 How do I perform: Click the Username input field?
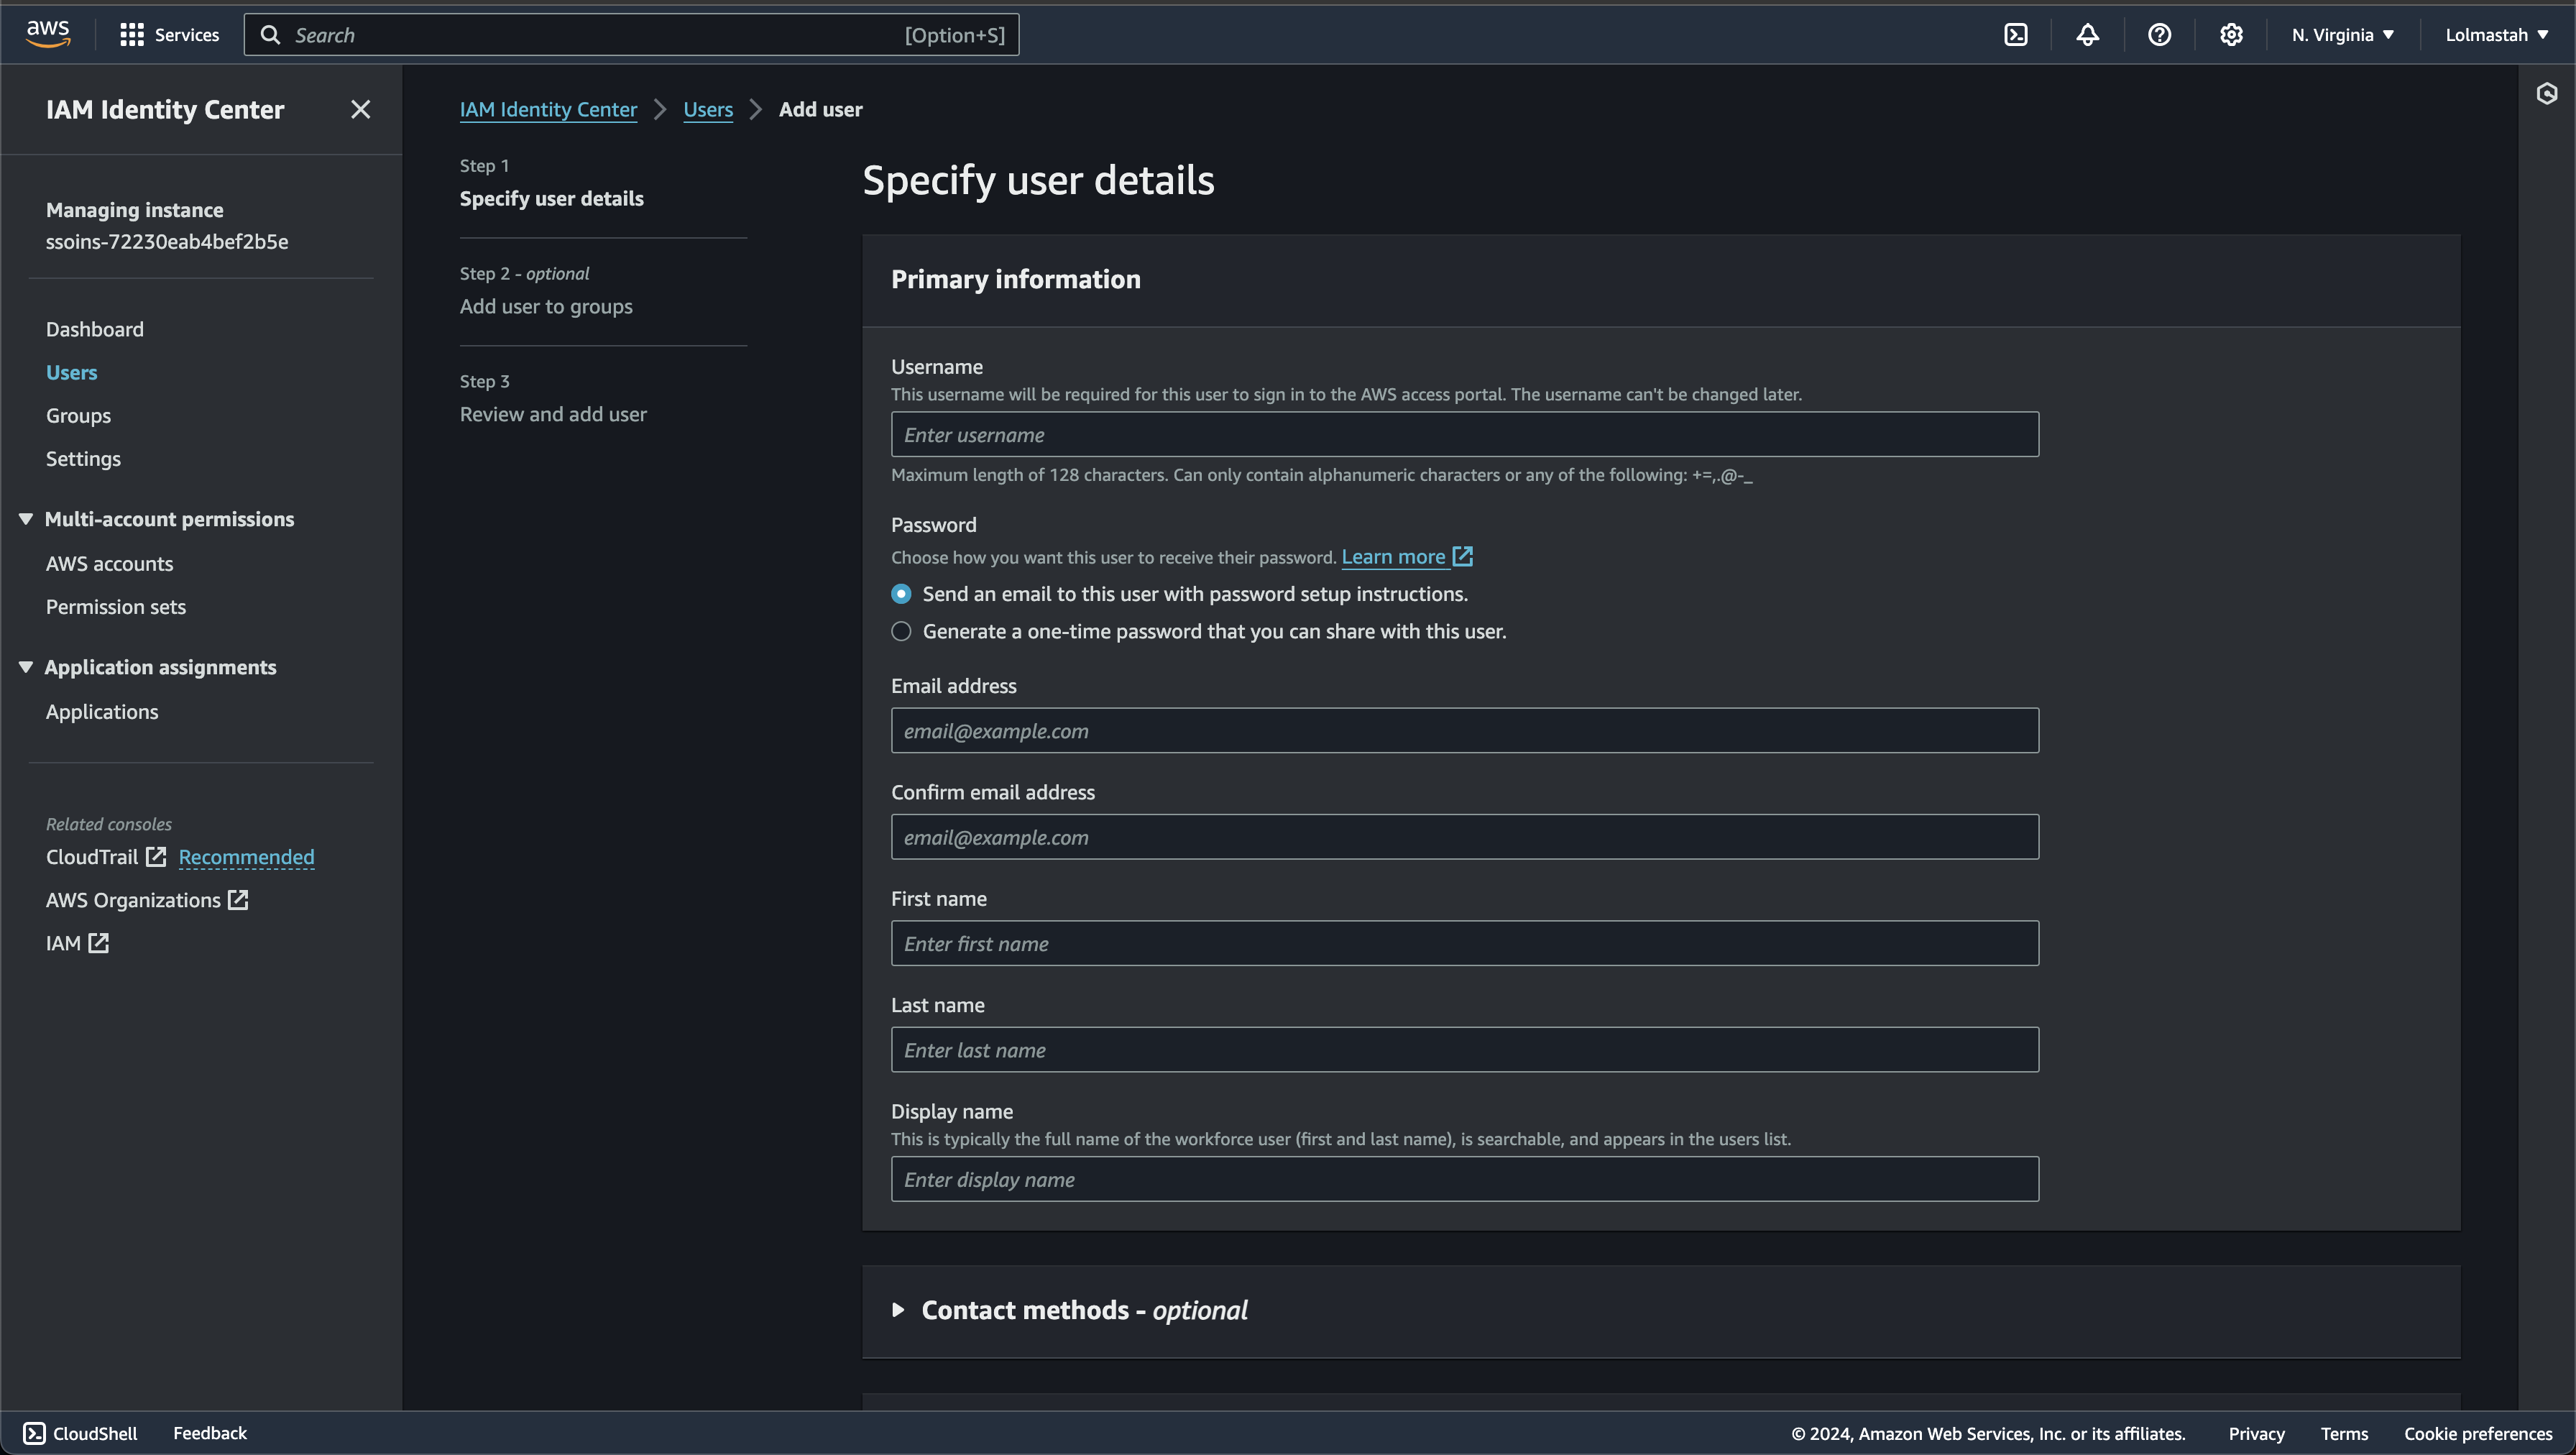pos(1465,434)
